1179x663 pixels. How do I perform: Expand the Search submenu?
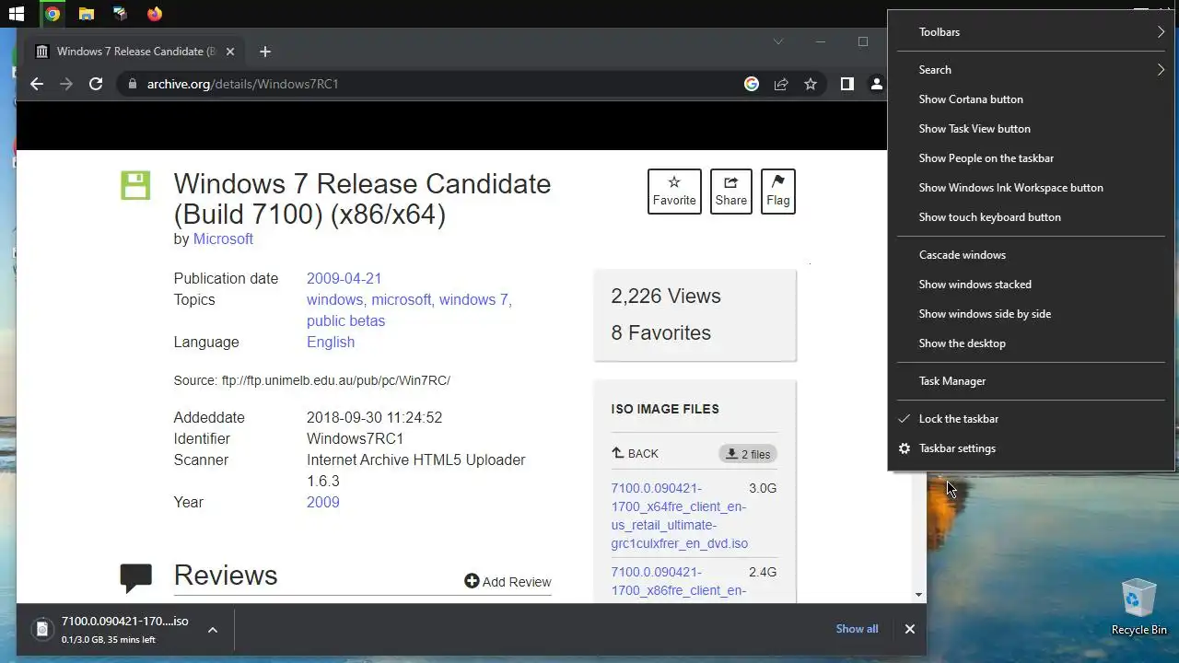(x=1031, y=70)
